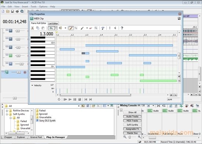This screenshot has height=144, width=202.
Task: Click the Get Media globe icon
Action: (x=22, y=11)
